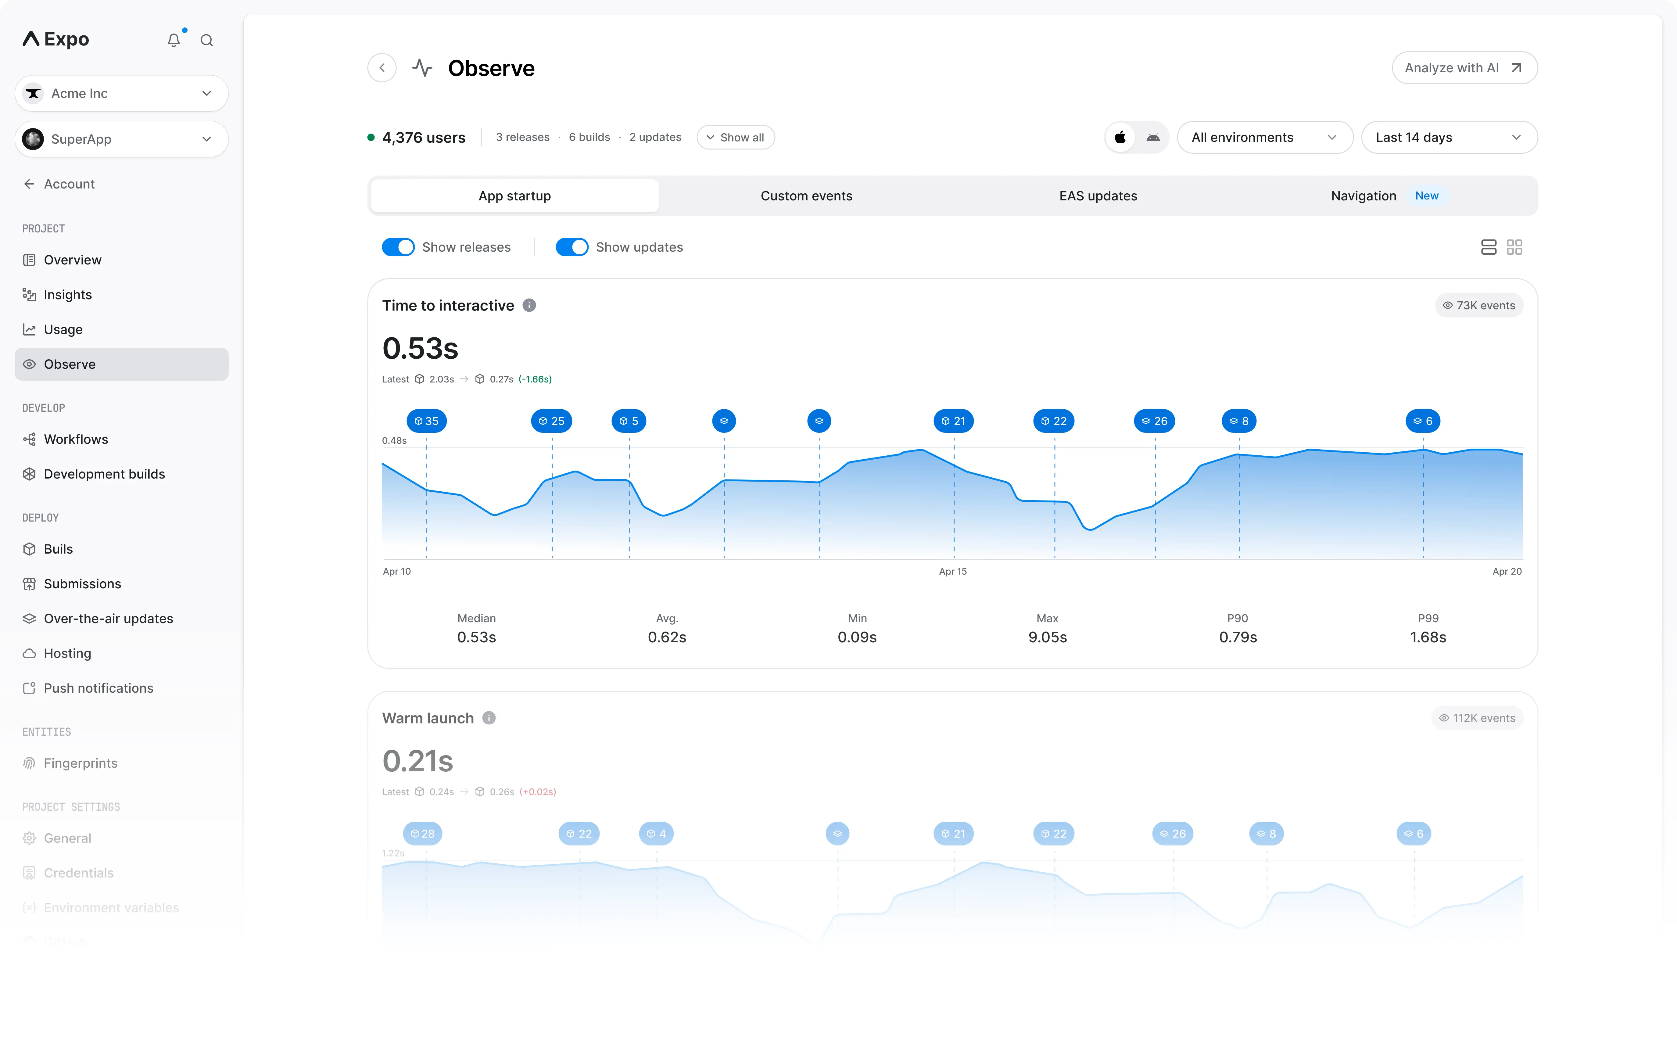This screenshot has height=1055, width=1677.
Task: Click the Time to interactive update marker 26
Action: click(1155, 421)
